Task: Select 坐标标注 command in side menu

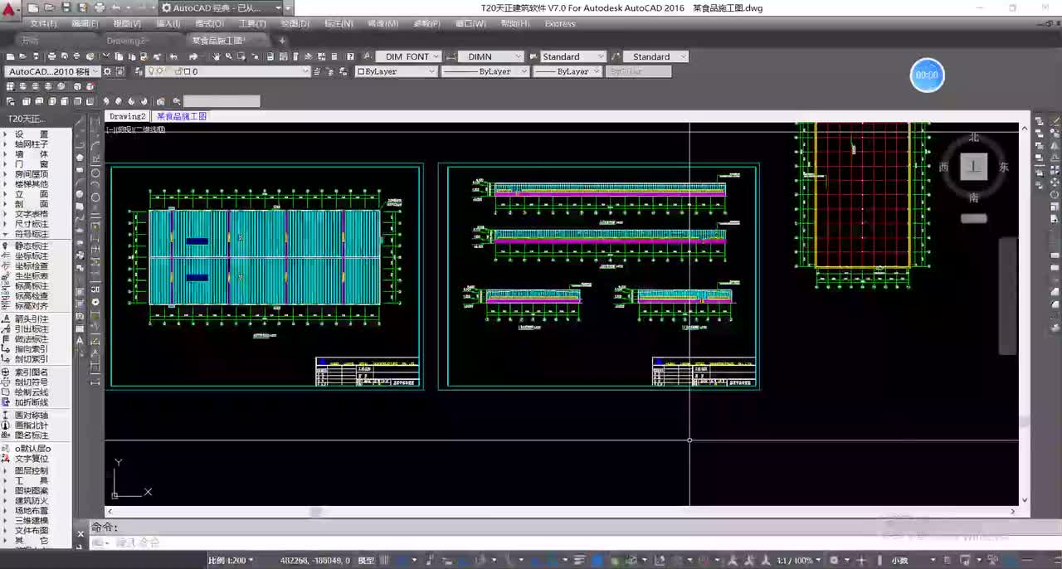Action: (x=32, y=256)
